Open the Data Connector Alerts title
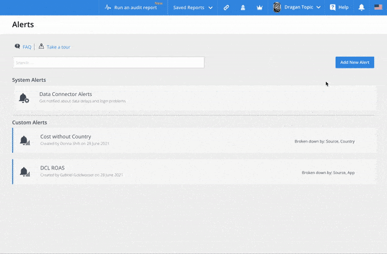The image size is (387, 254). click(x=66, y=94)
